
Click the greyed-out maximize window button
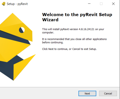tap(101, 4)
